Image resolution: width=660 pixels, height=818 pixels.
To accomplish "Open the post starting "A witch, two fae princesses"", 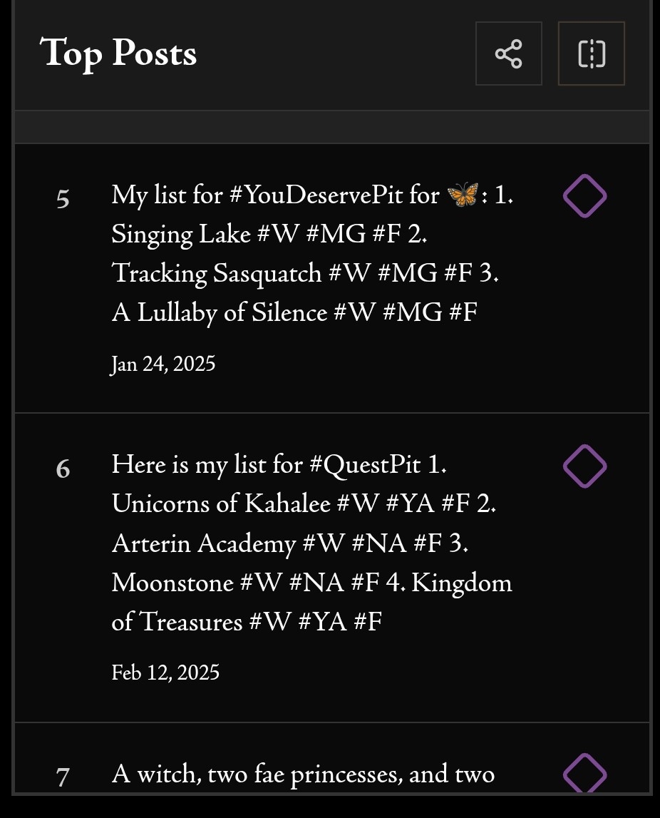I will (303, 774).
